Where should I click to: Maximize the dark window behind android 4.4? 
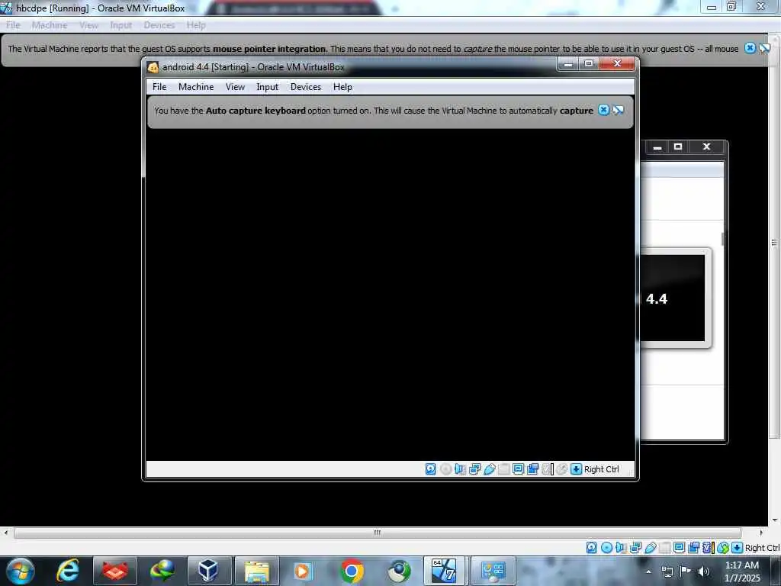[x=678, y=146]
